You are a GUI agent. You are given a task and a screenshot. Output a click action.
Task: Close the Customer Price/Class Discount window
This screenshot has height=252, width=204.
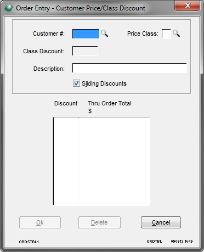pos(187,6)
